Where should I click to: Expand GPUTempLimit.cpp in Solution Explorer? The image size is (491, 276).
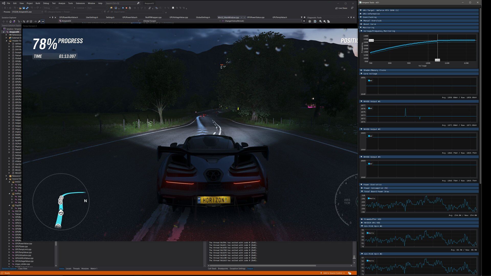[x=9, y=249]
